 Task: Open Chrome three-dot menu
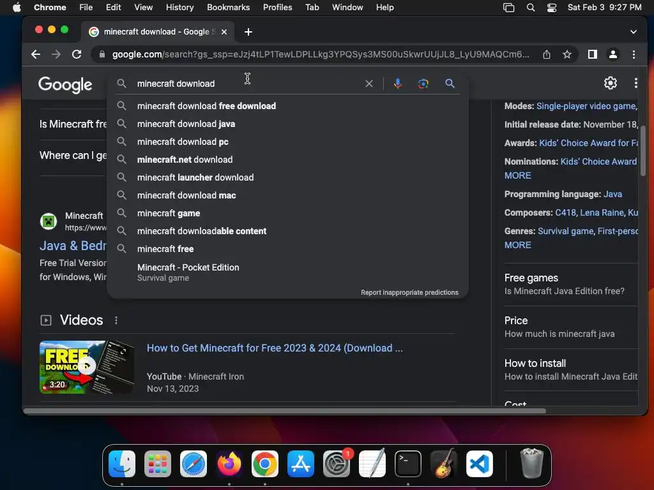pyautogui.click(x=634, y=54)
